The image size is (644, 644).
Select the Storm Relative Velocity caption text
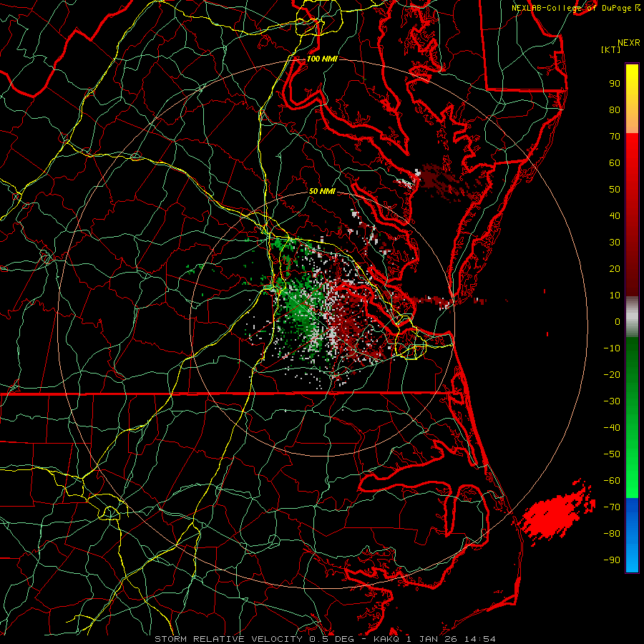coord(325,639)
